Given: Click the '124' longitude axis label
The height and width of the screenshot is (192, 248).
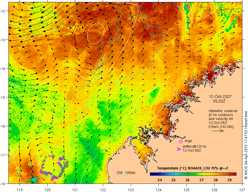Looking at the screenshot, I should [x=159, y=190].
